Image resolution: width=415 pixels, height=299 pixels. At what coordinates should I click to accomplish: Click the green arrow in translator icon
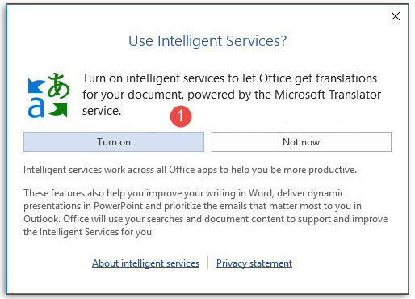pyautogui.click(x=59, y=110)
